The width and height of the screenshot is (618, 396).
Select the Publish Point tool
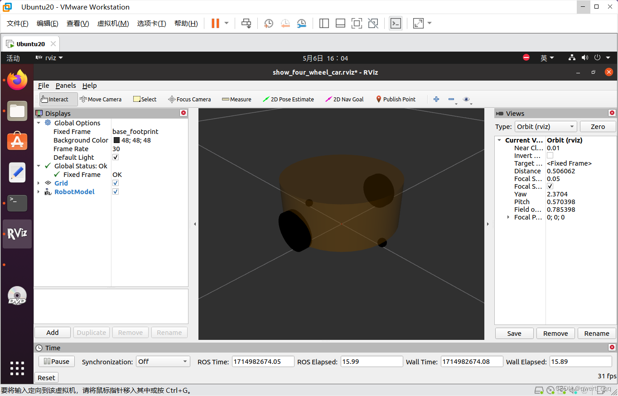396,99
